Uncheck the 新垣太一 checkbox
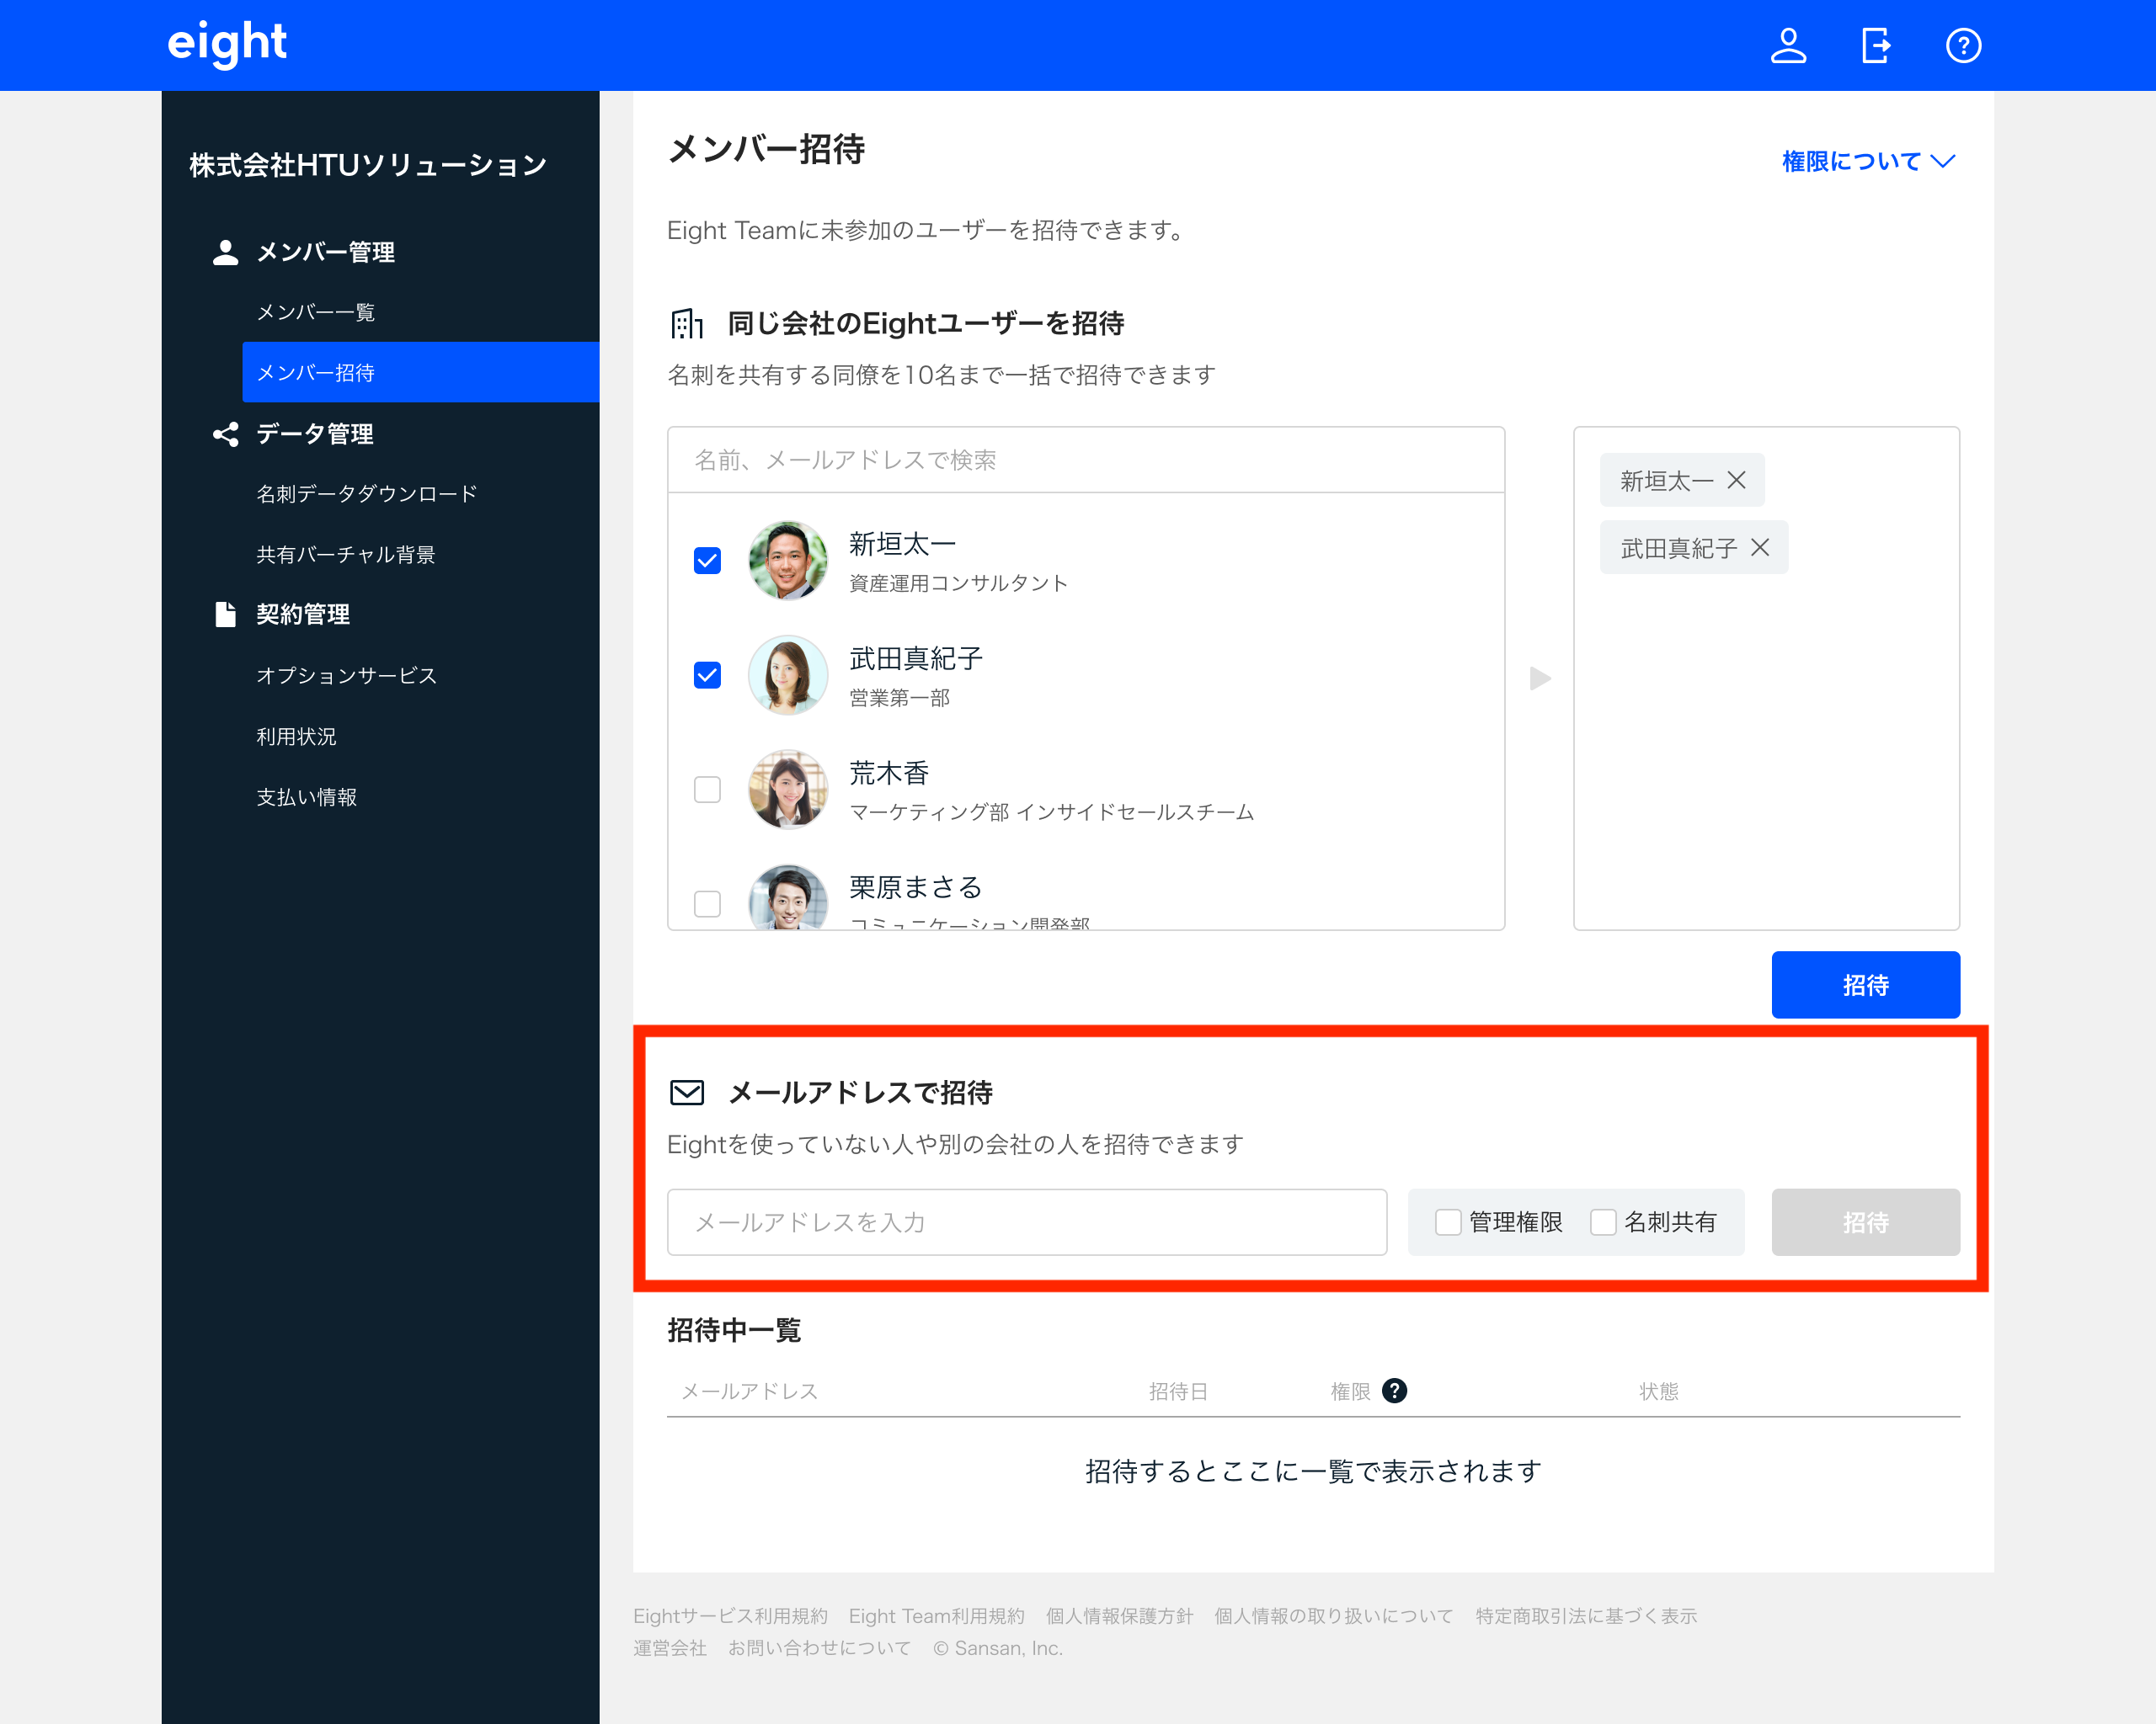 [707, 560]
